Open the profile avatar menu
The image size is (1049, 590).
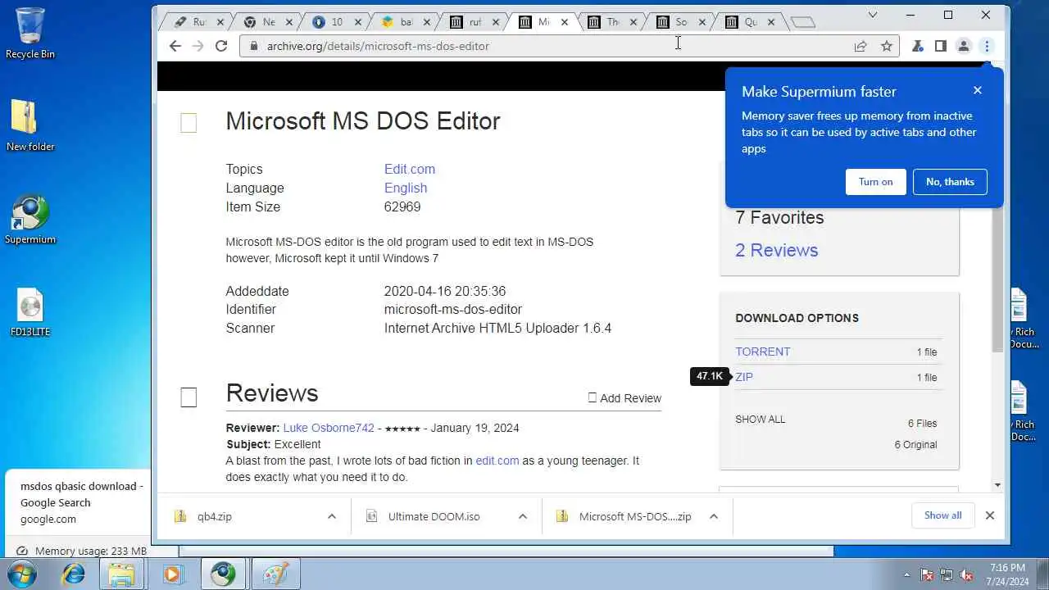click(964, 46)
